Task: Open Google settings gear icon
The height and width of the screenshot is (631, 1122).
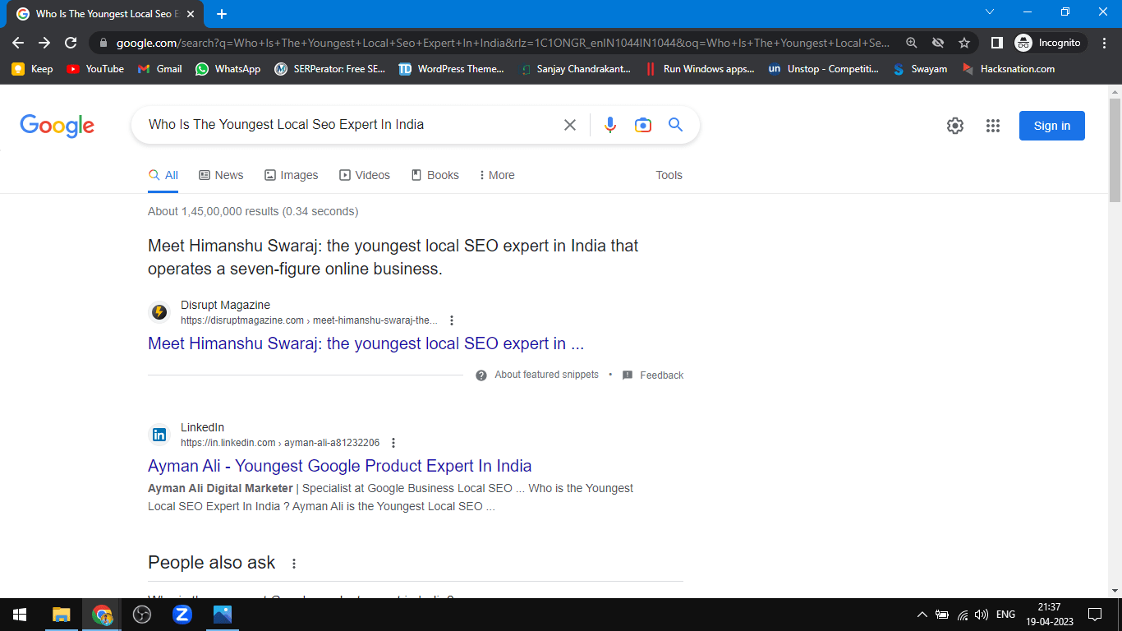Action: [954, 126]
